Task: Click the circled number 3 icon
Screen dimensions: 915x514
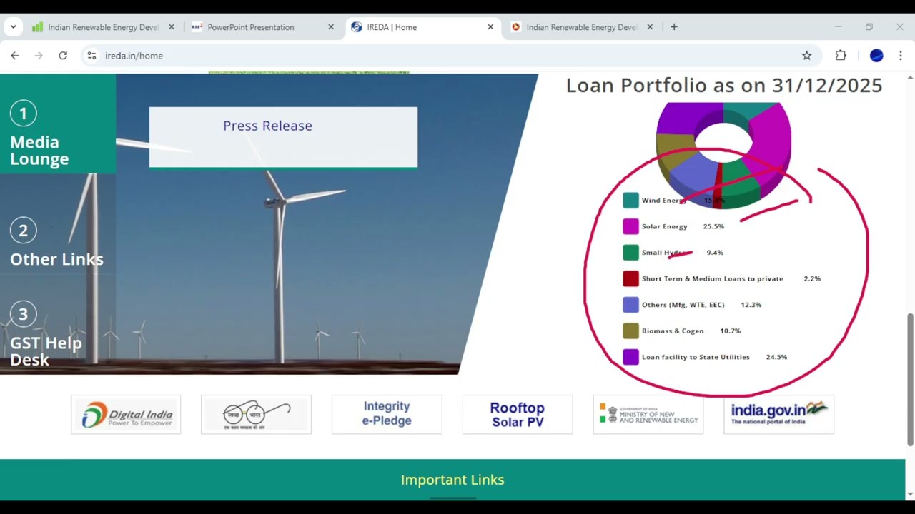Action: point(23,314)
